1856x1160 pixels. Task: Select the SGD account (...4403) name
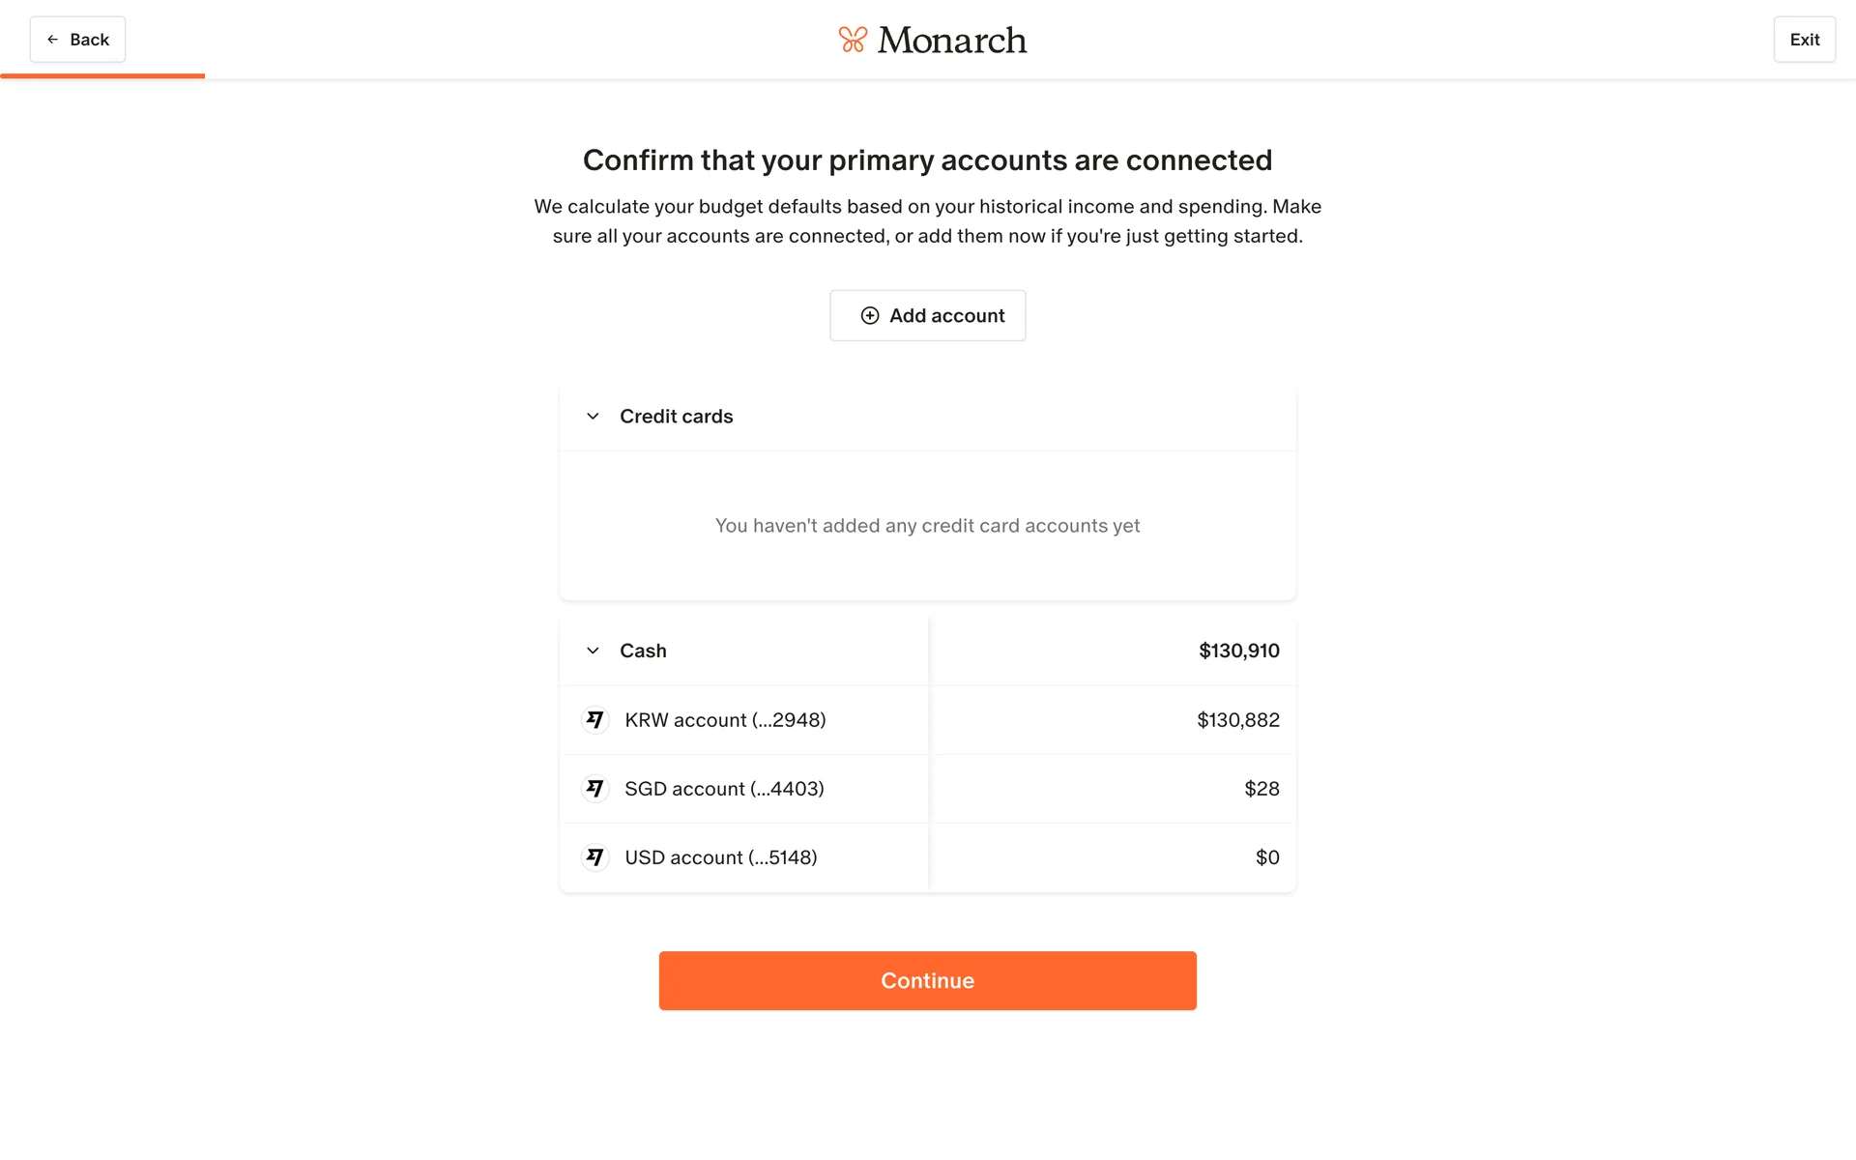pyautogui.click(x=724, y=789)
